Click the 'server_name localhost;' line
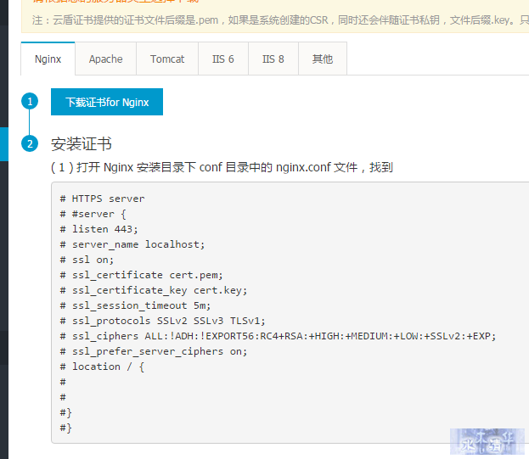Viewport: 529px width, 459px height. coord(132,244)
